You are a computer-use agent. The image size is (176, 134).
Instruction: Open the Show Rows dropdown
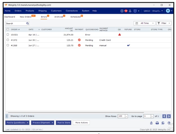123,116
